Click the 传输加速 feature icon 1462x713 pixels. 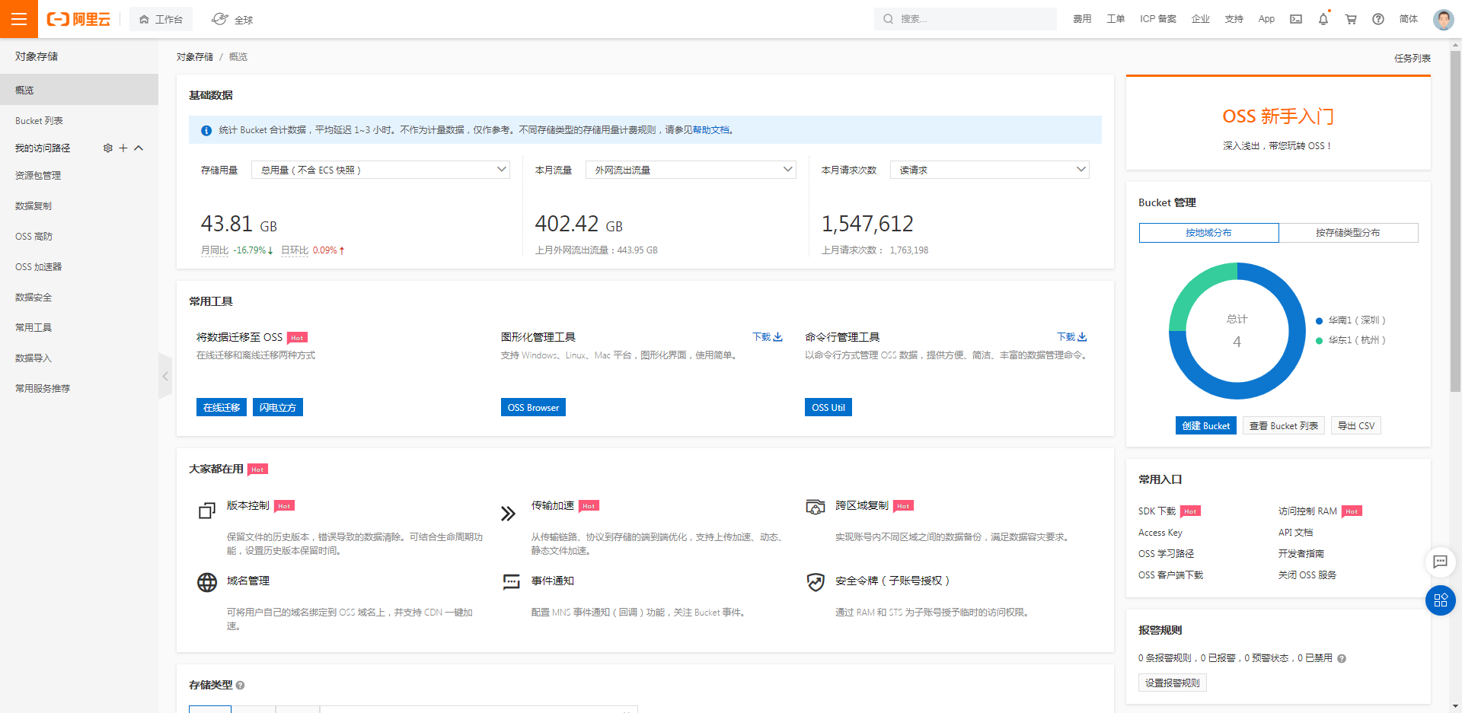tap(509, 514)
